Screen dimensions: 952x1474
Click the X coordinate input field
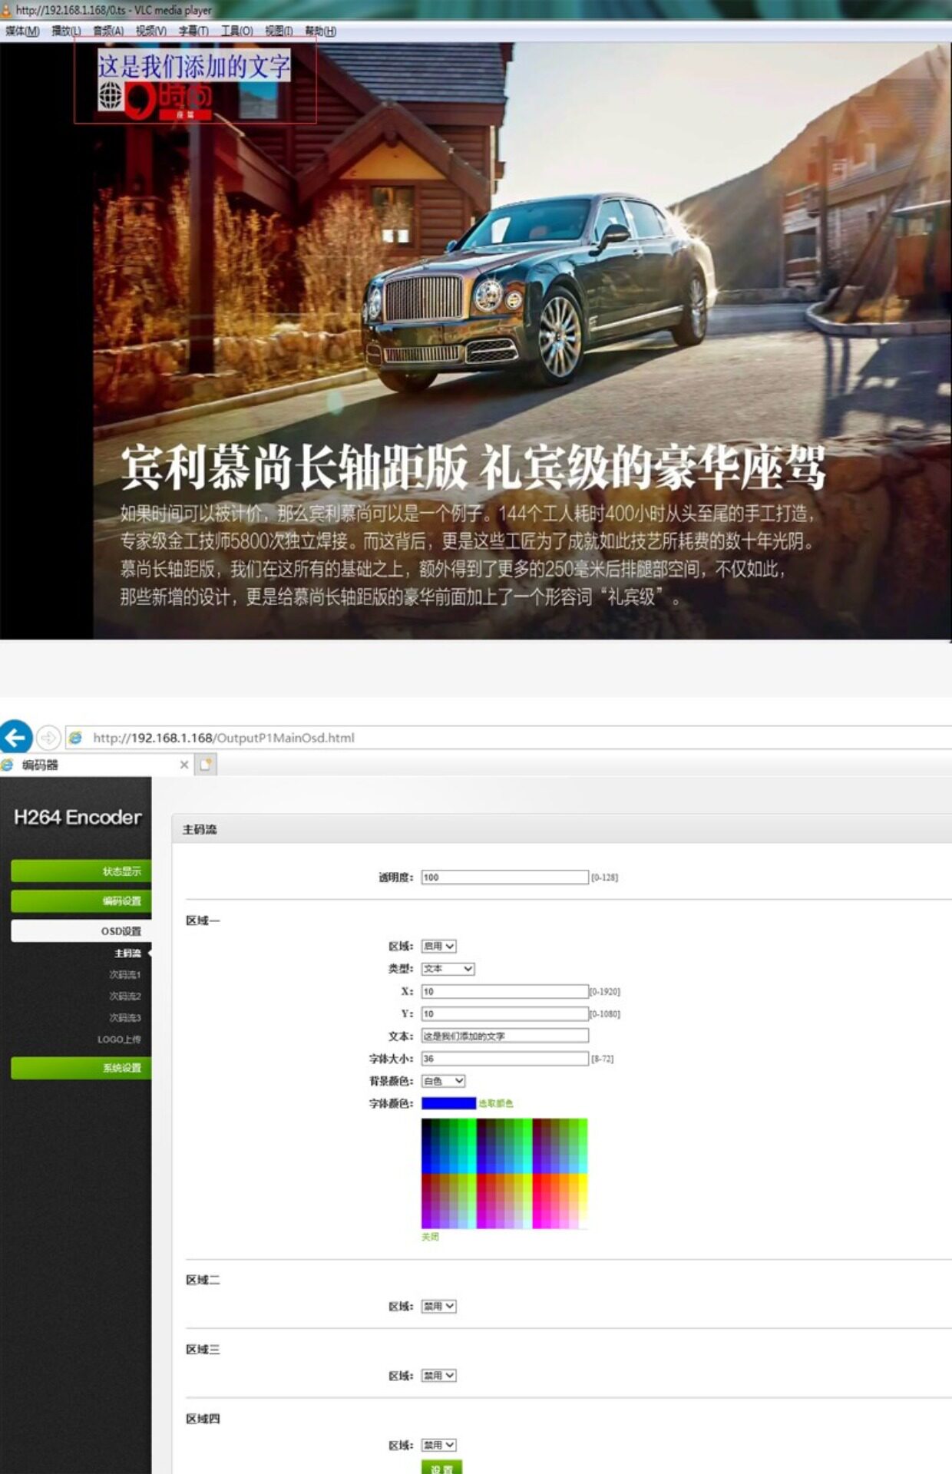505,991
